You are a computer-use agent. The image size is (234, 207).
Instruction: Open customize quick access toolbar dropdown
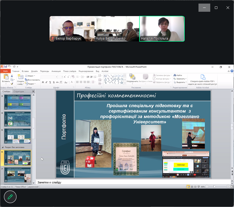pyautogui.click(x=17, y=67)
